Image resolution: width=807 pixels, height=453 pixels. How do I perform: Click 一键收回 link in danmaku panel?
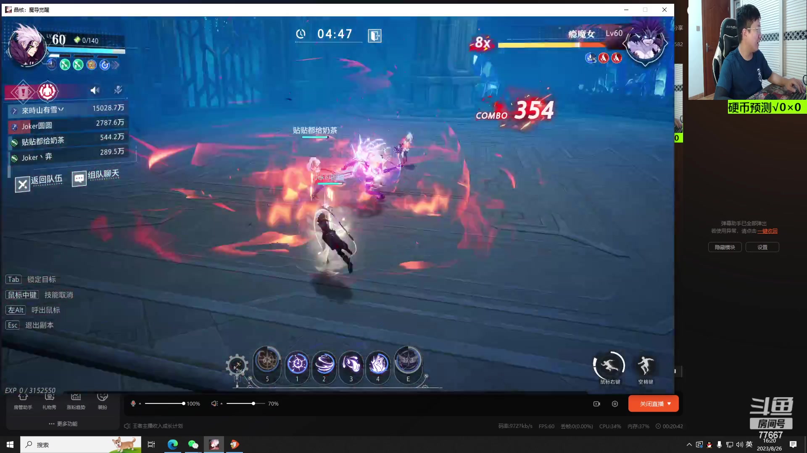point(767,231)
